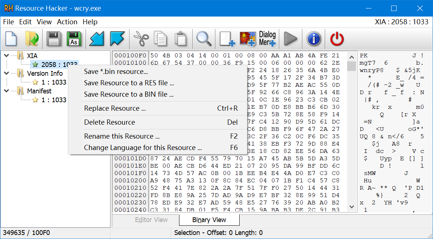Open the Action menu
Image resolution: width=433 pixels, height=239 pixels.
pyautogui.click(x=67, y=22)
